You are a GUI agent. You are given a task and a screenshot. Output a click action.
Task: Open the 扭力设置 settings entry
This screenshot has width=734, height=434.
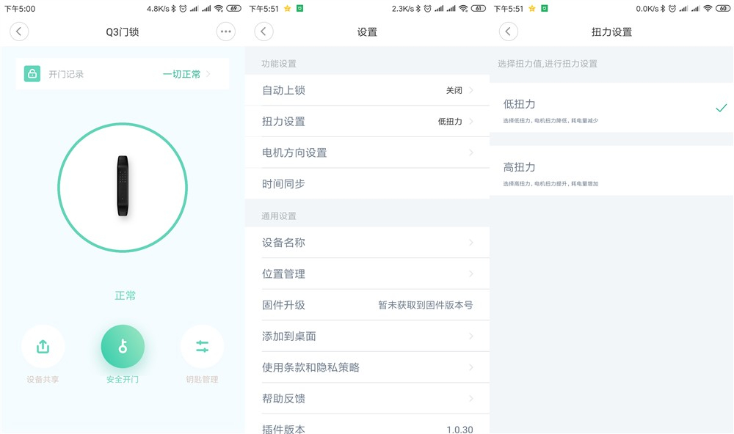367,122
